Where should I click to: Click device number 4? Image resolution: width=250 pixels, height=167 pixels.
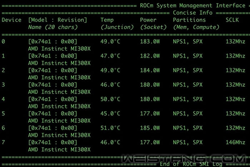3,99
